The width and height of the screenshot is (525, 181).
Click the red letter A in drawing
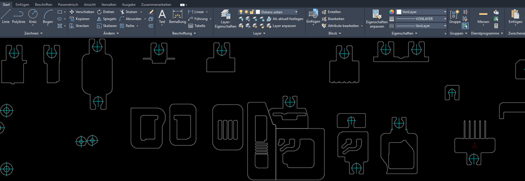click(474, 146)
